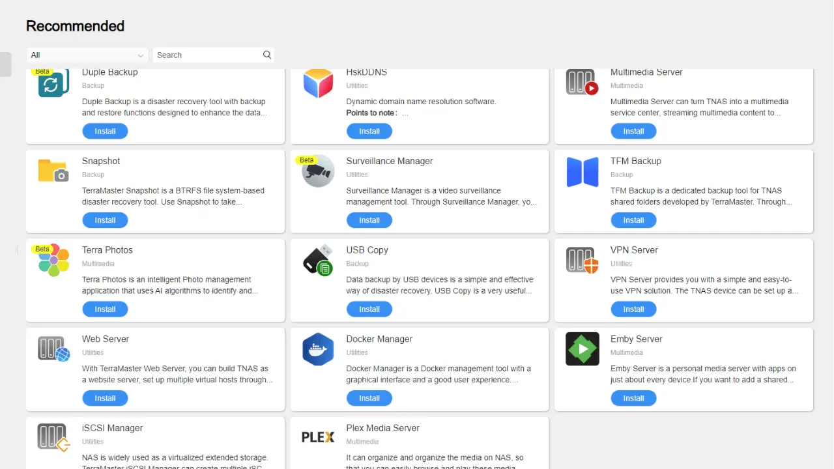
Task: Click the search magnifier icon
Action: (267, 55)
